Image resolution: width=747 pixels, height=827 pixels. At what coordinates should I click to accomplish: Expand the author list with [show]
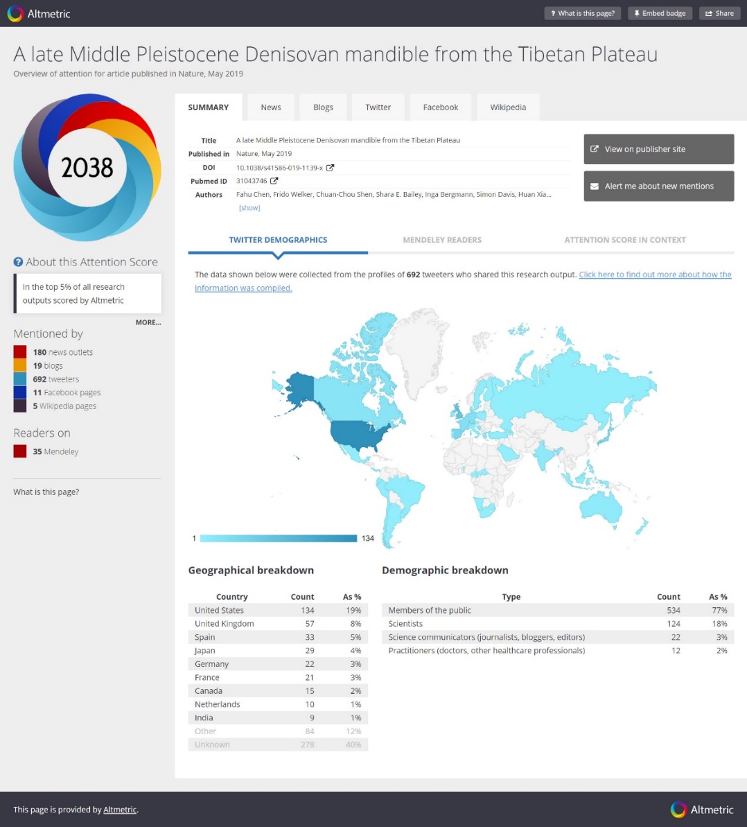point(249,208)
